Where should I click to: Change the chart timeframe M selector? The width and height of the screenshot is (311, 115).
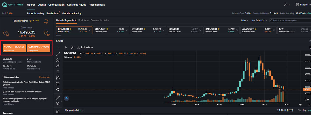66,47
